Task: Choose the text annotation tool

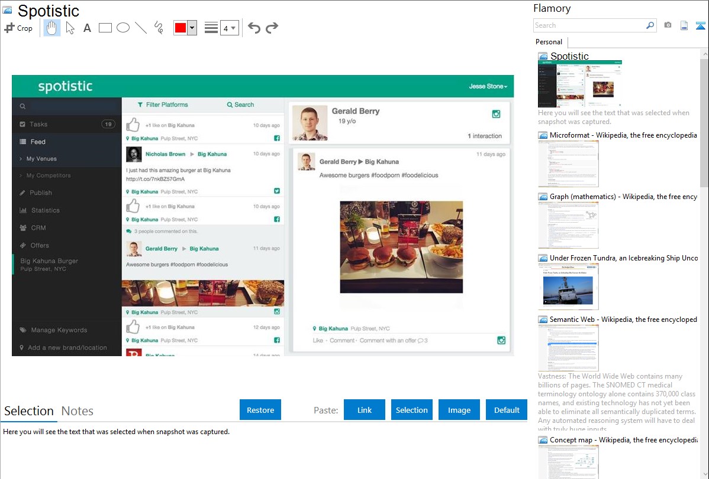Action: coord(87,28)
